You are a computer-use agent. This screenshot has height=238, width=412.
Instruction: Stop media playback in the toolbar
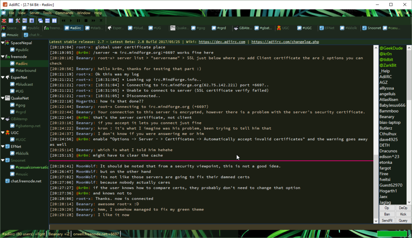pos(86,21)
